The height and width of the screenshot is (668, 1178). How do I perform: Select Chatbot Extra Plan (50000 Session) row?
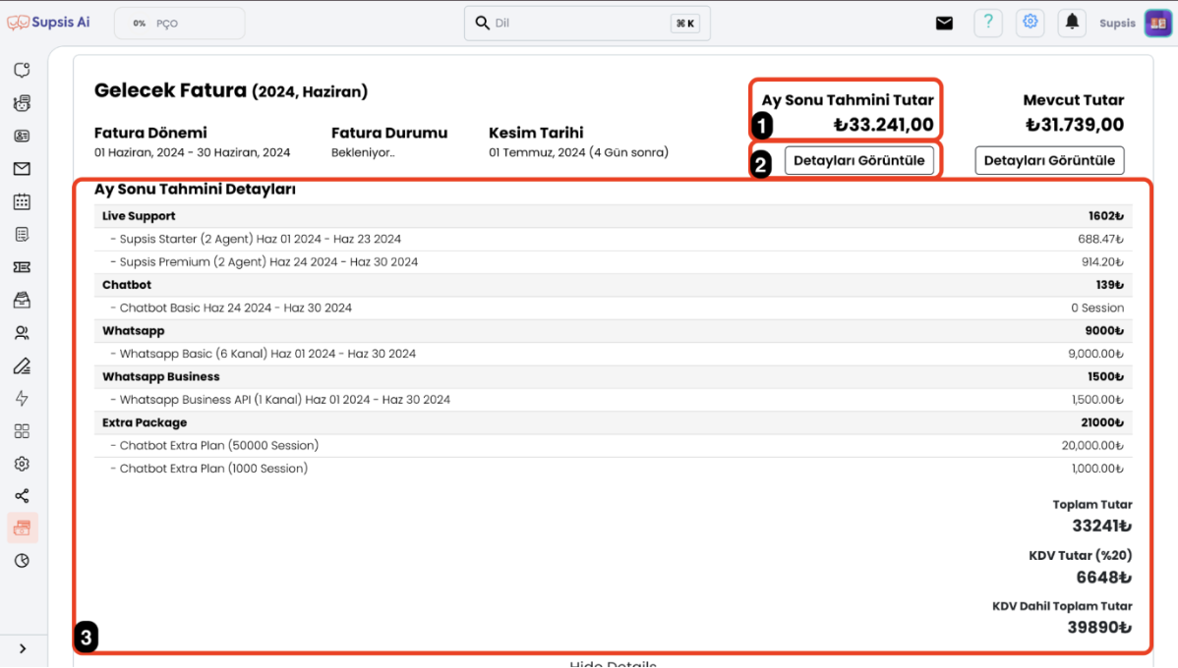pos(613,445)
